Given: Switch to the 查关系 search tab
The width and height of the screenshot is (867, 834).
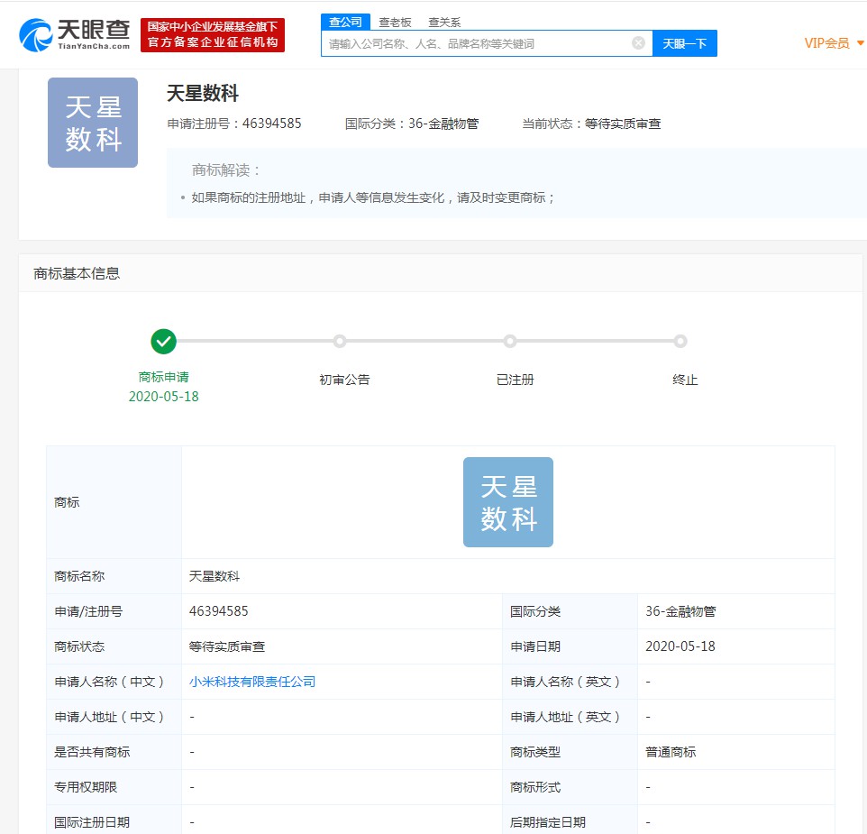Looking at the screenshot, I should [444, 23].
